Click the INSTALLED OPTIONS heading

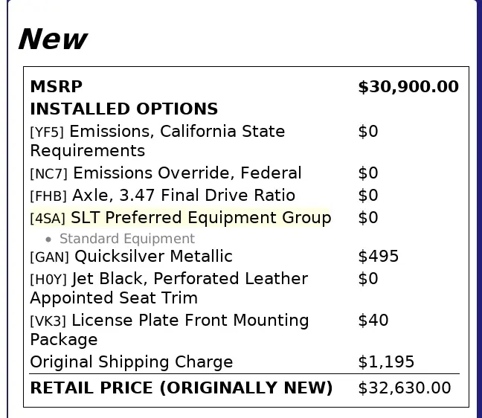point(124,109)
